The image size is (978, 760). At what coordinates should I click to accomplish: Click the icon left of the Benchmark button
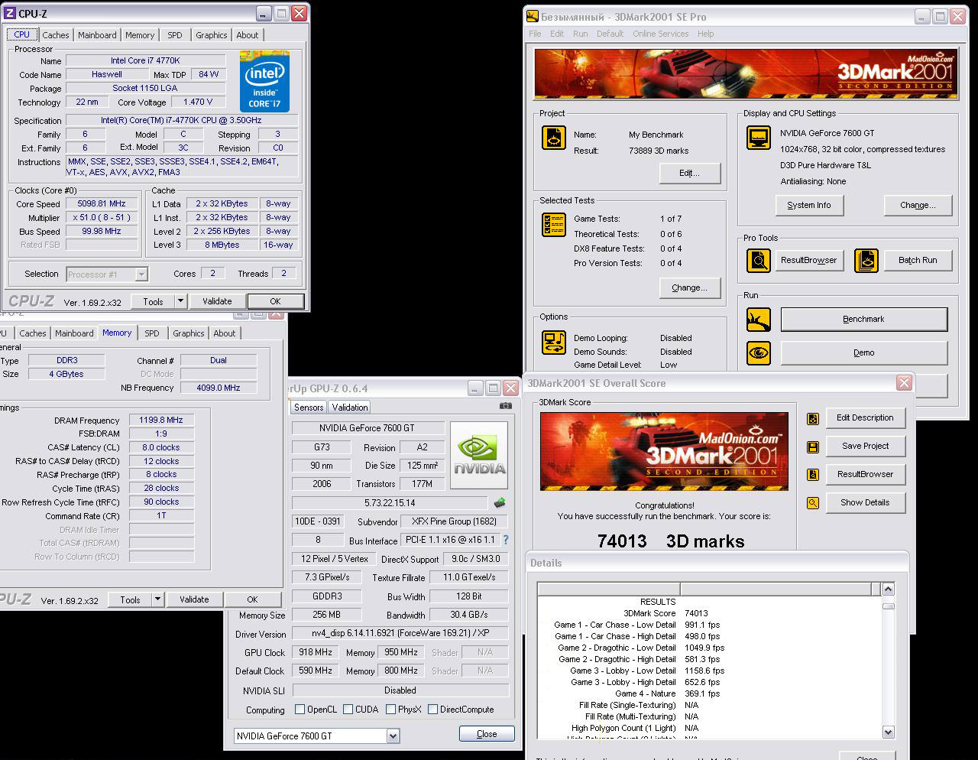pos(759,320)
